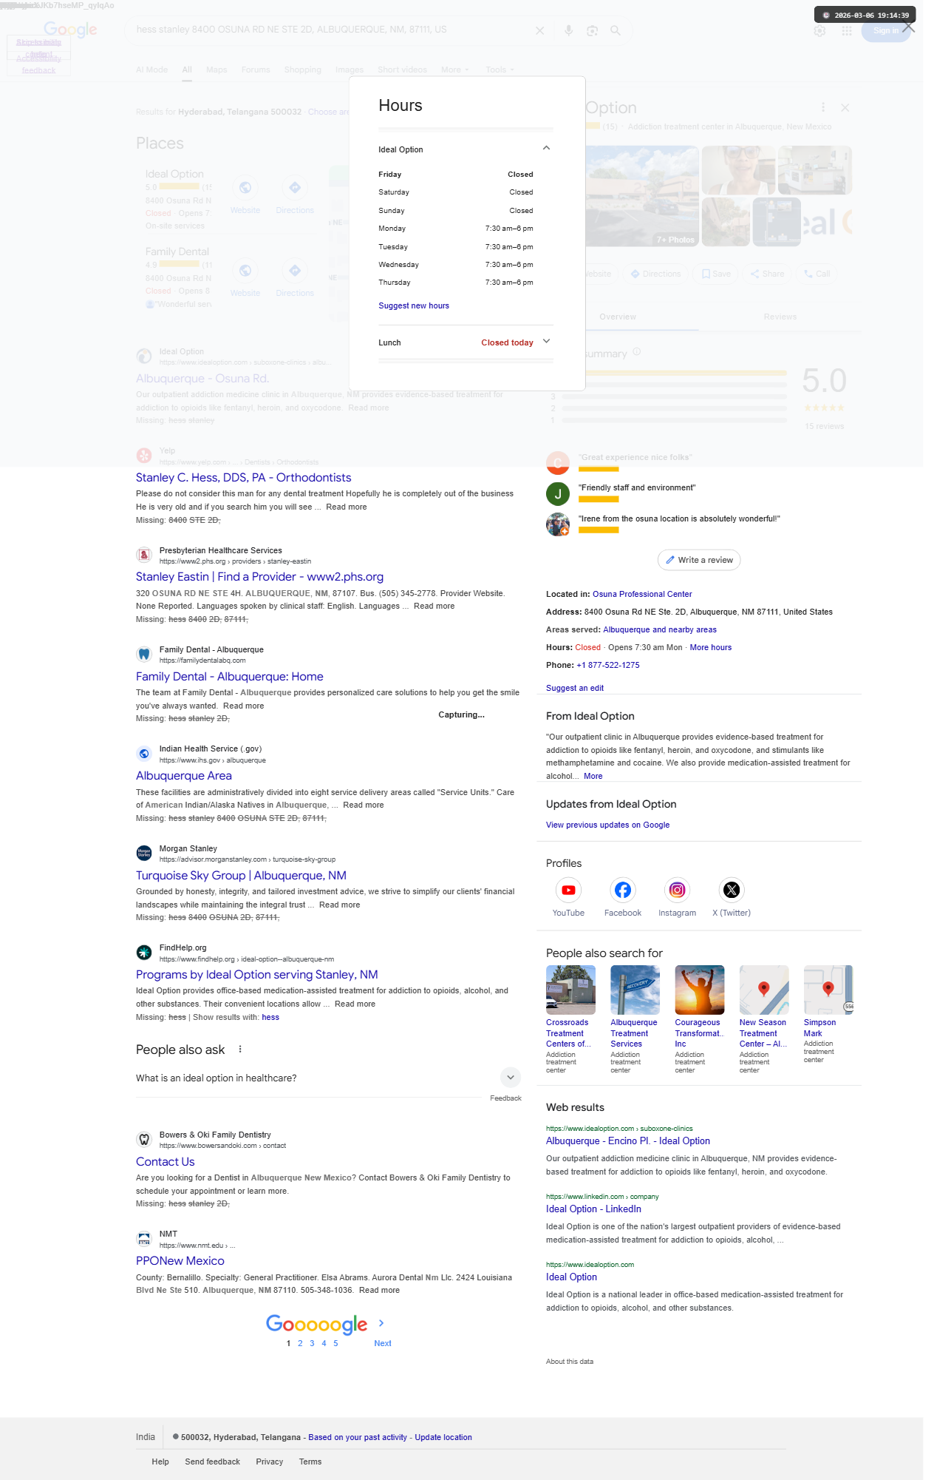The width and height of the screenshot is (934, 1480).
Task: Expand the Lunch hours row
Action: (546, 342)
